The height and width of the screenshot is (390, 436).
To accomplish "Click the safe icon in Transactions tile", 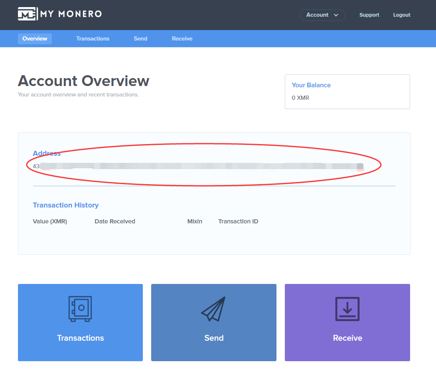I will coord(80,309).
